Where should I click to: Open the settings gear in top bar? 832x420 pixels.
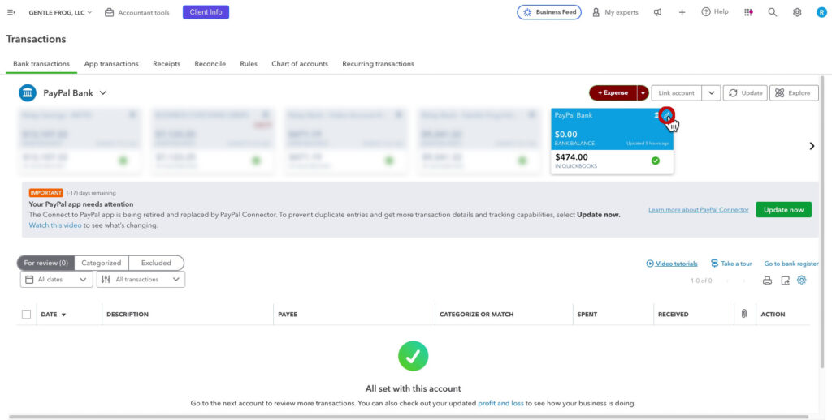[797, 12]
